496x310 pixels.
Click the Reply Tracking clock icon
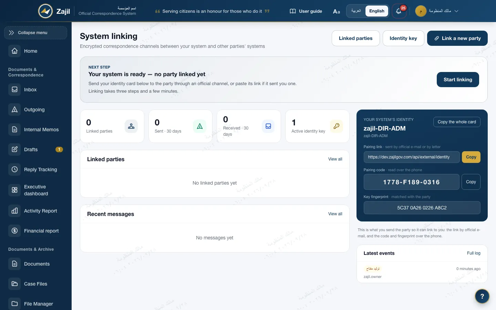pos(14,169)
